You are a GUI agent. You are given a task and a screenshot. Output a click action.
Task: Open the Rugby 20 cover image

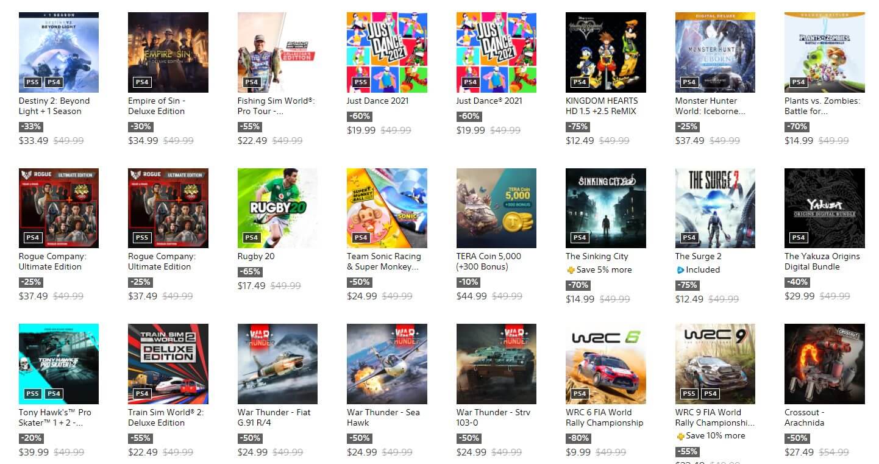coord(277,208)
